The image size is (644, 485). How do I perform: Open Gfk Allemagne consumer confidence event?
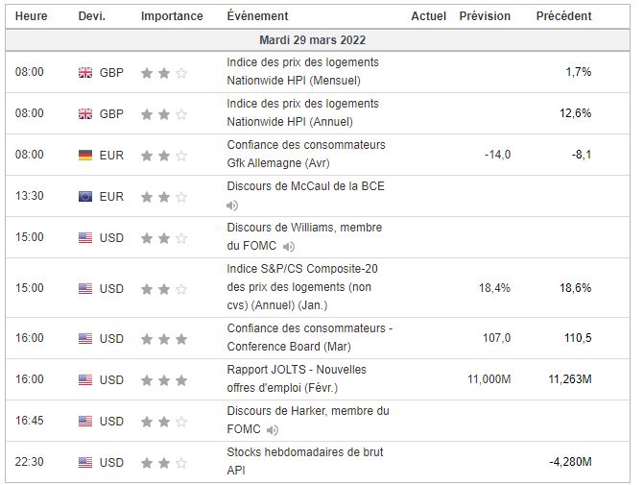[306, 155]
